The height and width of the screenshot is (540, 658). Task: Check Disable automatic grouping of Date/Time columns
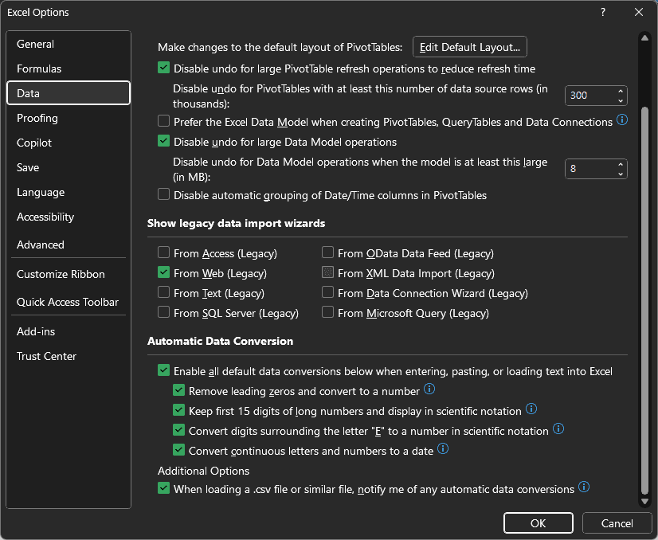pyautogui.click(x=163, y=194)
